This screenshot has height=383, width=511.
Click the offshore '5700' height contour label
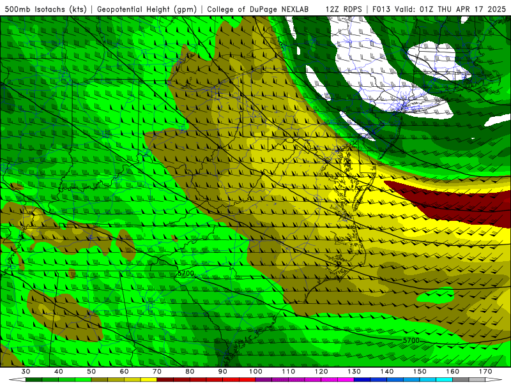(411, 340)
